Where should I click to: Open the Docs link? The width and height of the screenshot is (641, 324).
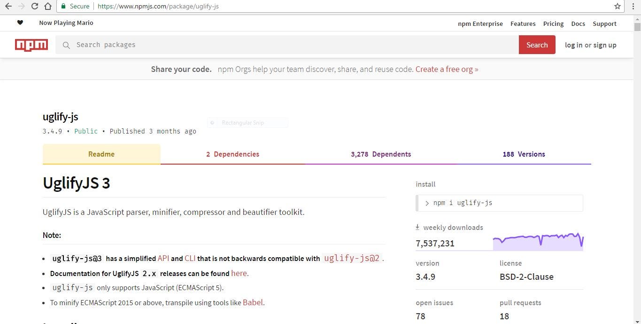[x=578, y=24]
